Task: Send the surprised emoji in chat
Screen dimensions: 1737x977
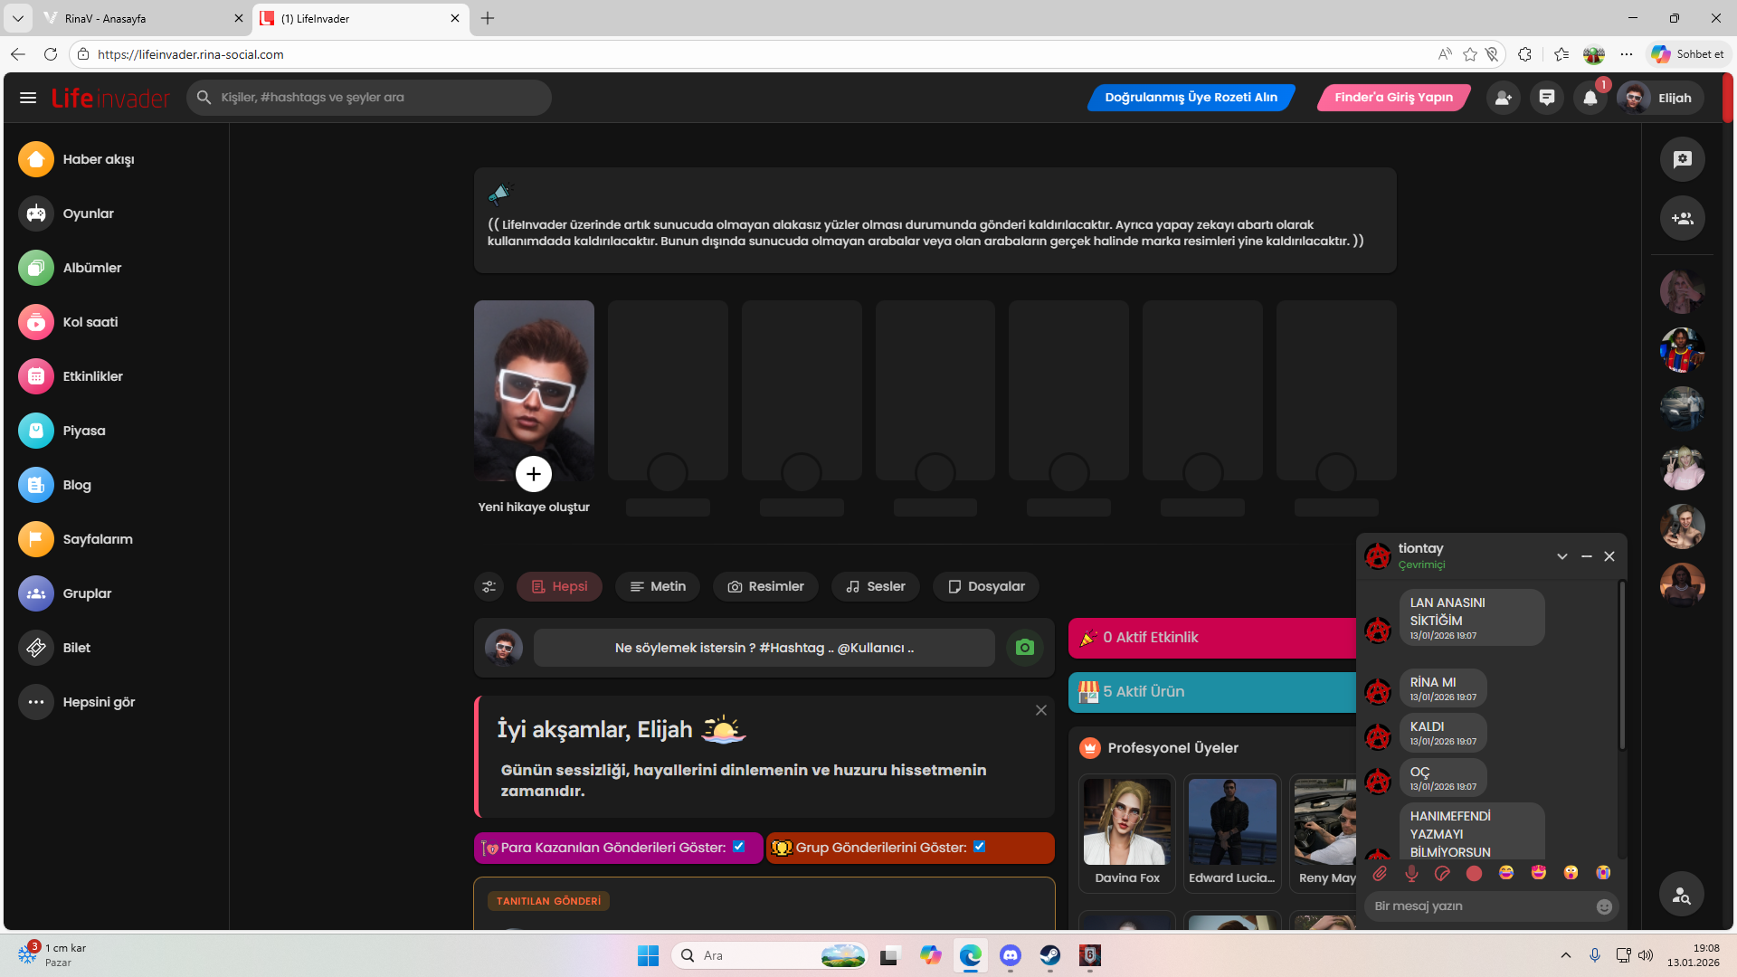Action: coord(1571,872)
